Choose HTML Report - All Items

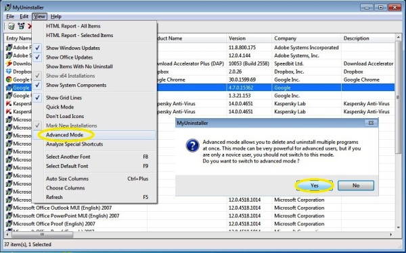[95, 26]
